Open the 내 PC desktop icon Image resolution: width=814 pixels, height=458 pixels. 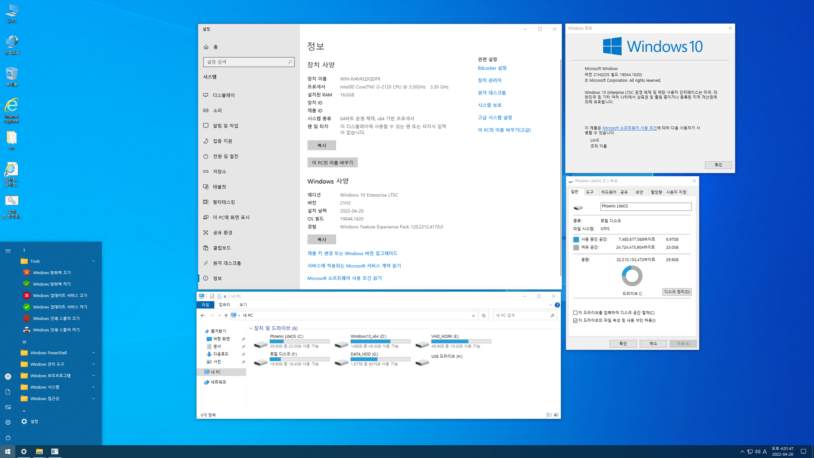click(x=11, y=14)
